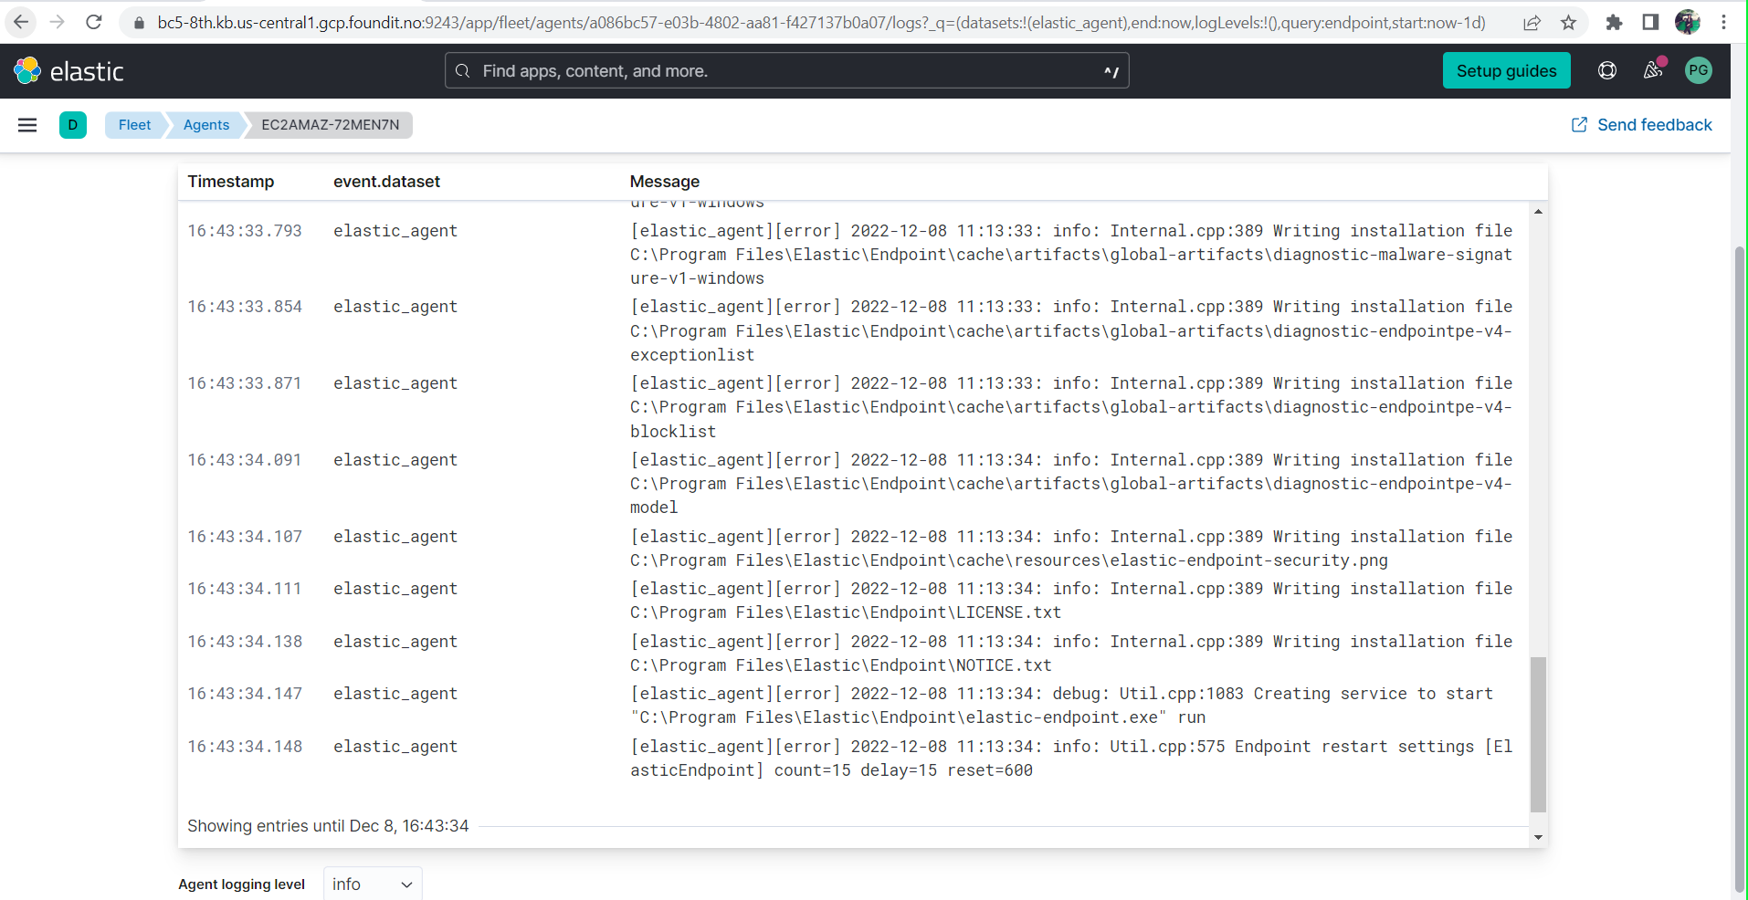The image size is (1748, 900).
Task: Click the log panel scrollbar down arrow
Action: click(1537, 837)
